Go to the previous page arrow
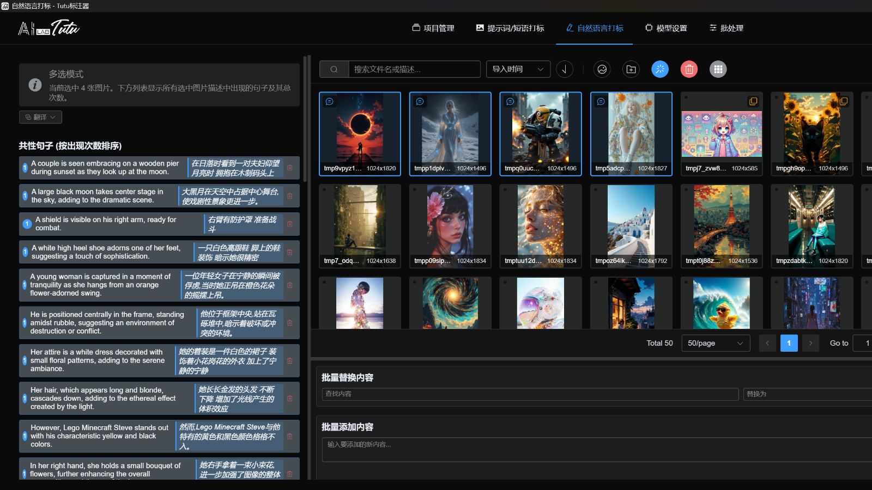Screen dimensions: 872x490 [767, 343]
